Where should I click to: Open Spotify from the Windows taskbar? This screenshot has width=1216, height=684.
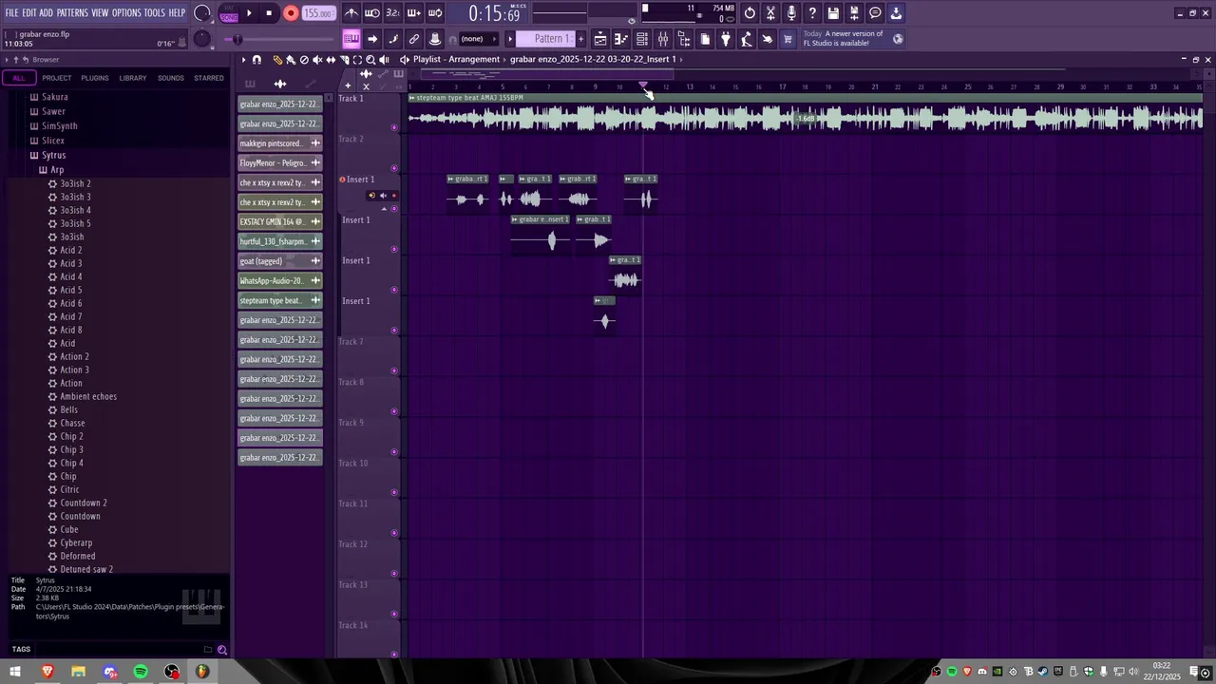coord(141,672)
